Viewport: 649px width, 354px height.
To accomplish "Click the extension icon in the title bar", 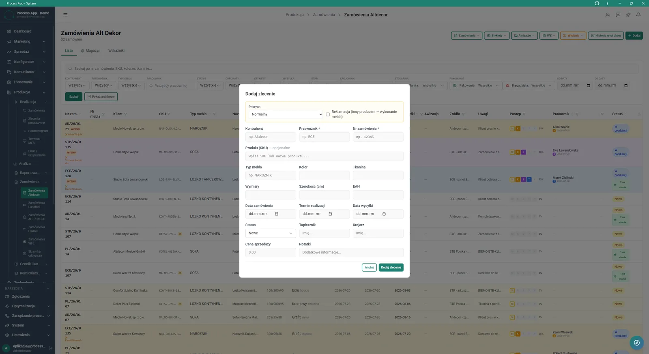I will [x=597, y=3].
